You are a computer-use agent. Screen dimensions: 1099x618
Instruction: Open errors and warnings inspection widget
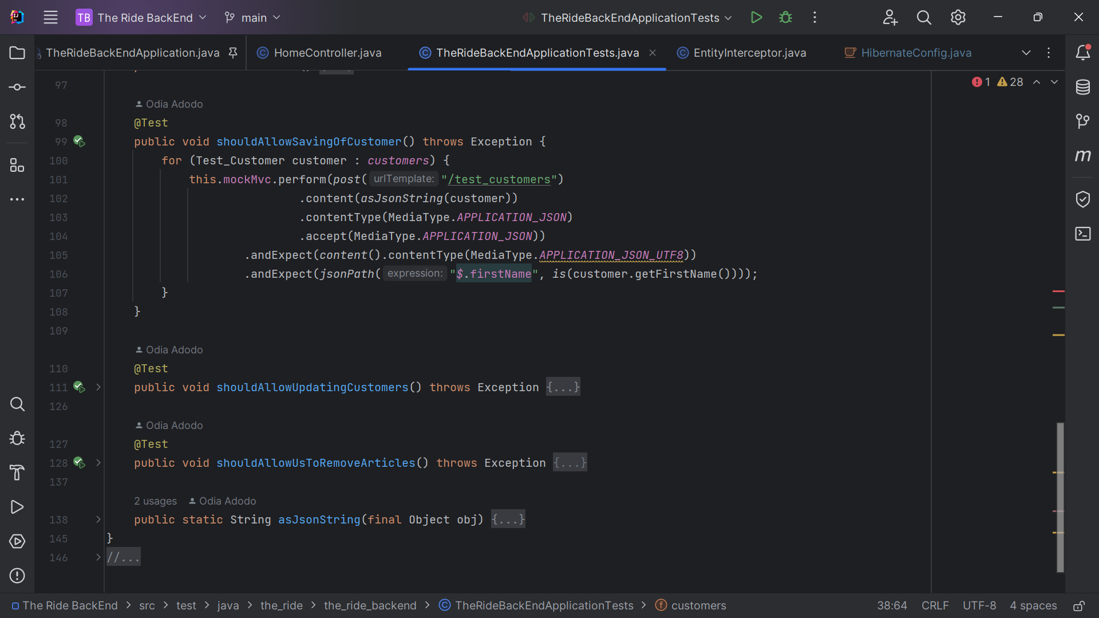997,82
